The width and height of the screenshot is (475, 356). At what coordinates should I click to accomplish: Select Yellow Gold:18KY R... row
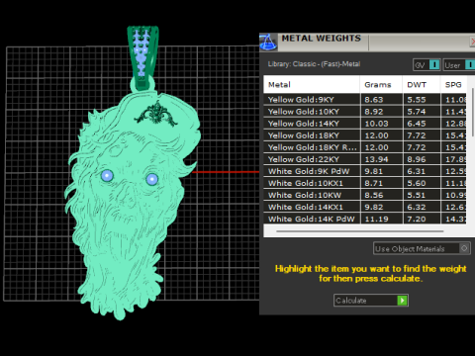(x=365, y=147)
